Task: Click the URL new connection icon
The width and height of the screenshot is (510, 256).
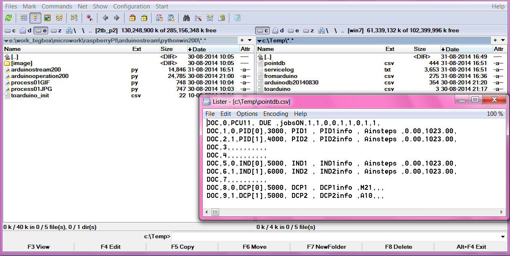Action: pyautogui.click(x=171, y=18)
